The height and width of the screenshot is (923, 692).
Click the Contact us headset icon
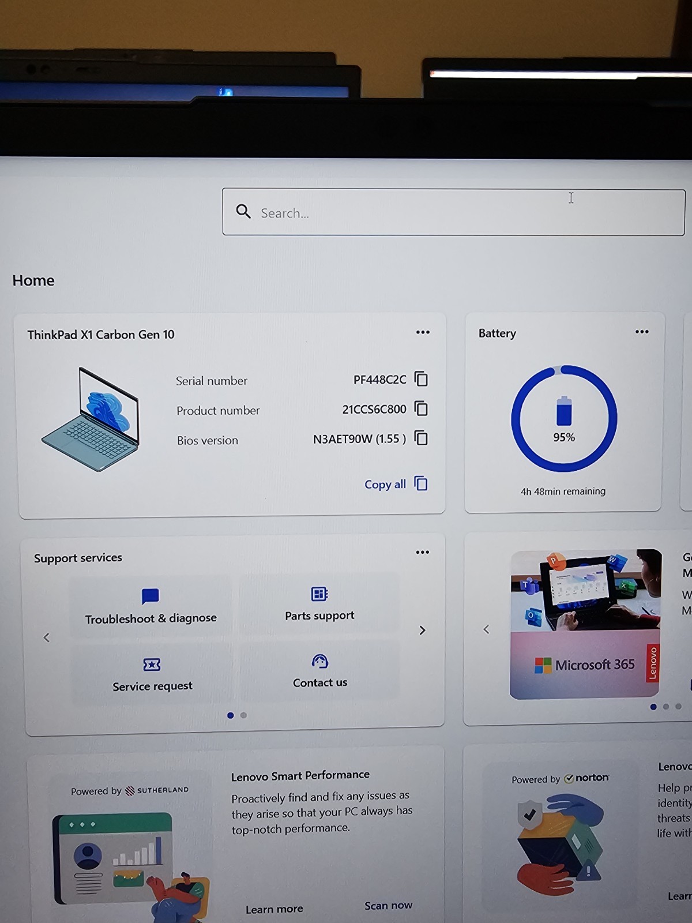pyautogui.click(x=319, y=661)
